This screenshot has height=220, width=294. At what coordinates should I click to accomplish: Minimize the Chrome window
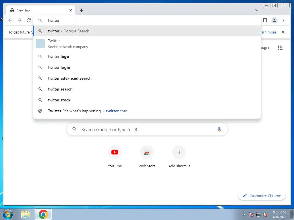click(x=267, y=6)
